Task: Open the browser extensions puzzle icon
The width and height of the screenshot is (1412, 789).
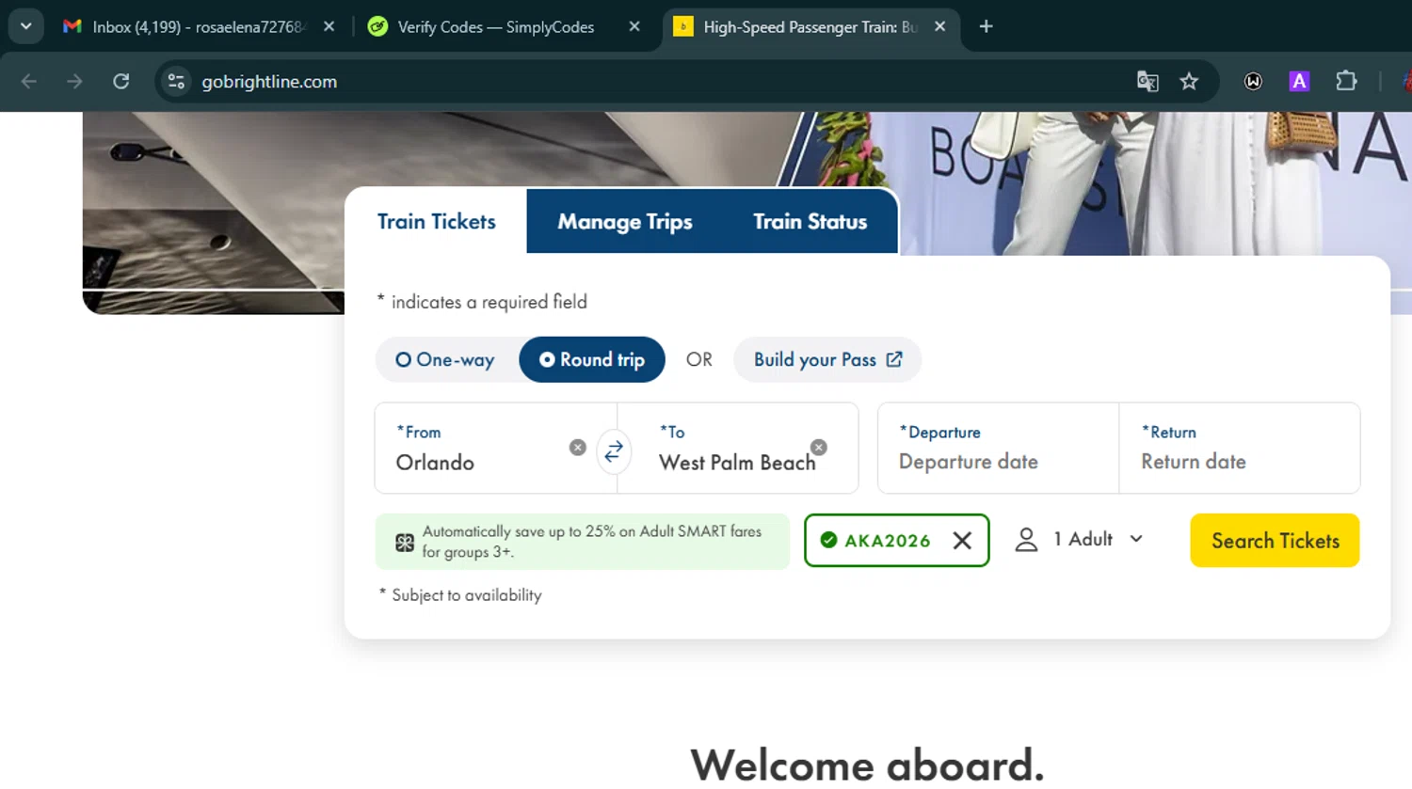Action: (x=1346, y=82)
